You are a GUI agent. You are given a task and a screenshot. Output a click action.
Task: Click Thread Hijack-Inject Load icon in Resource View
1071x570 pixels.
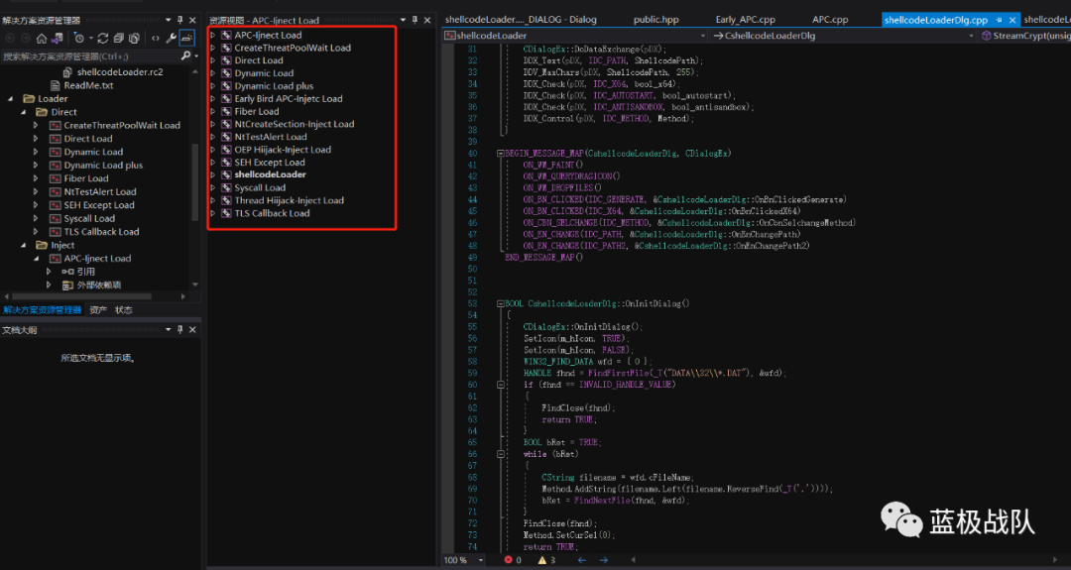click(x=226, y=200)
